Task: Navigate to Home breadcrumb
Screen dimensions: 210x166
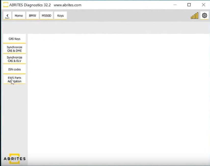Action: pyautogui.click(x=19, y=15)
